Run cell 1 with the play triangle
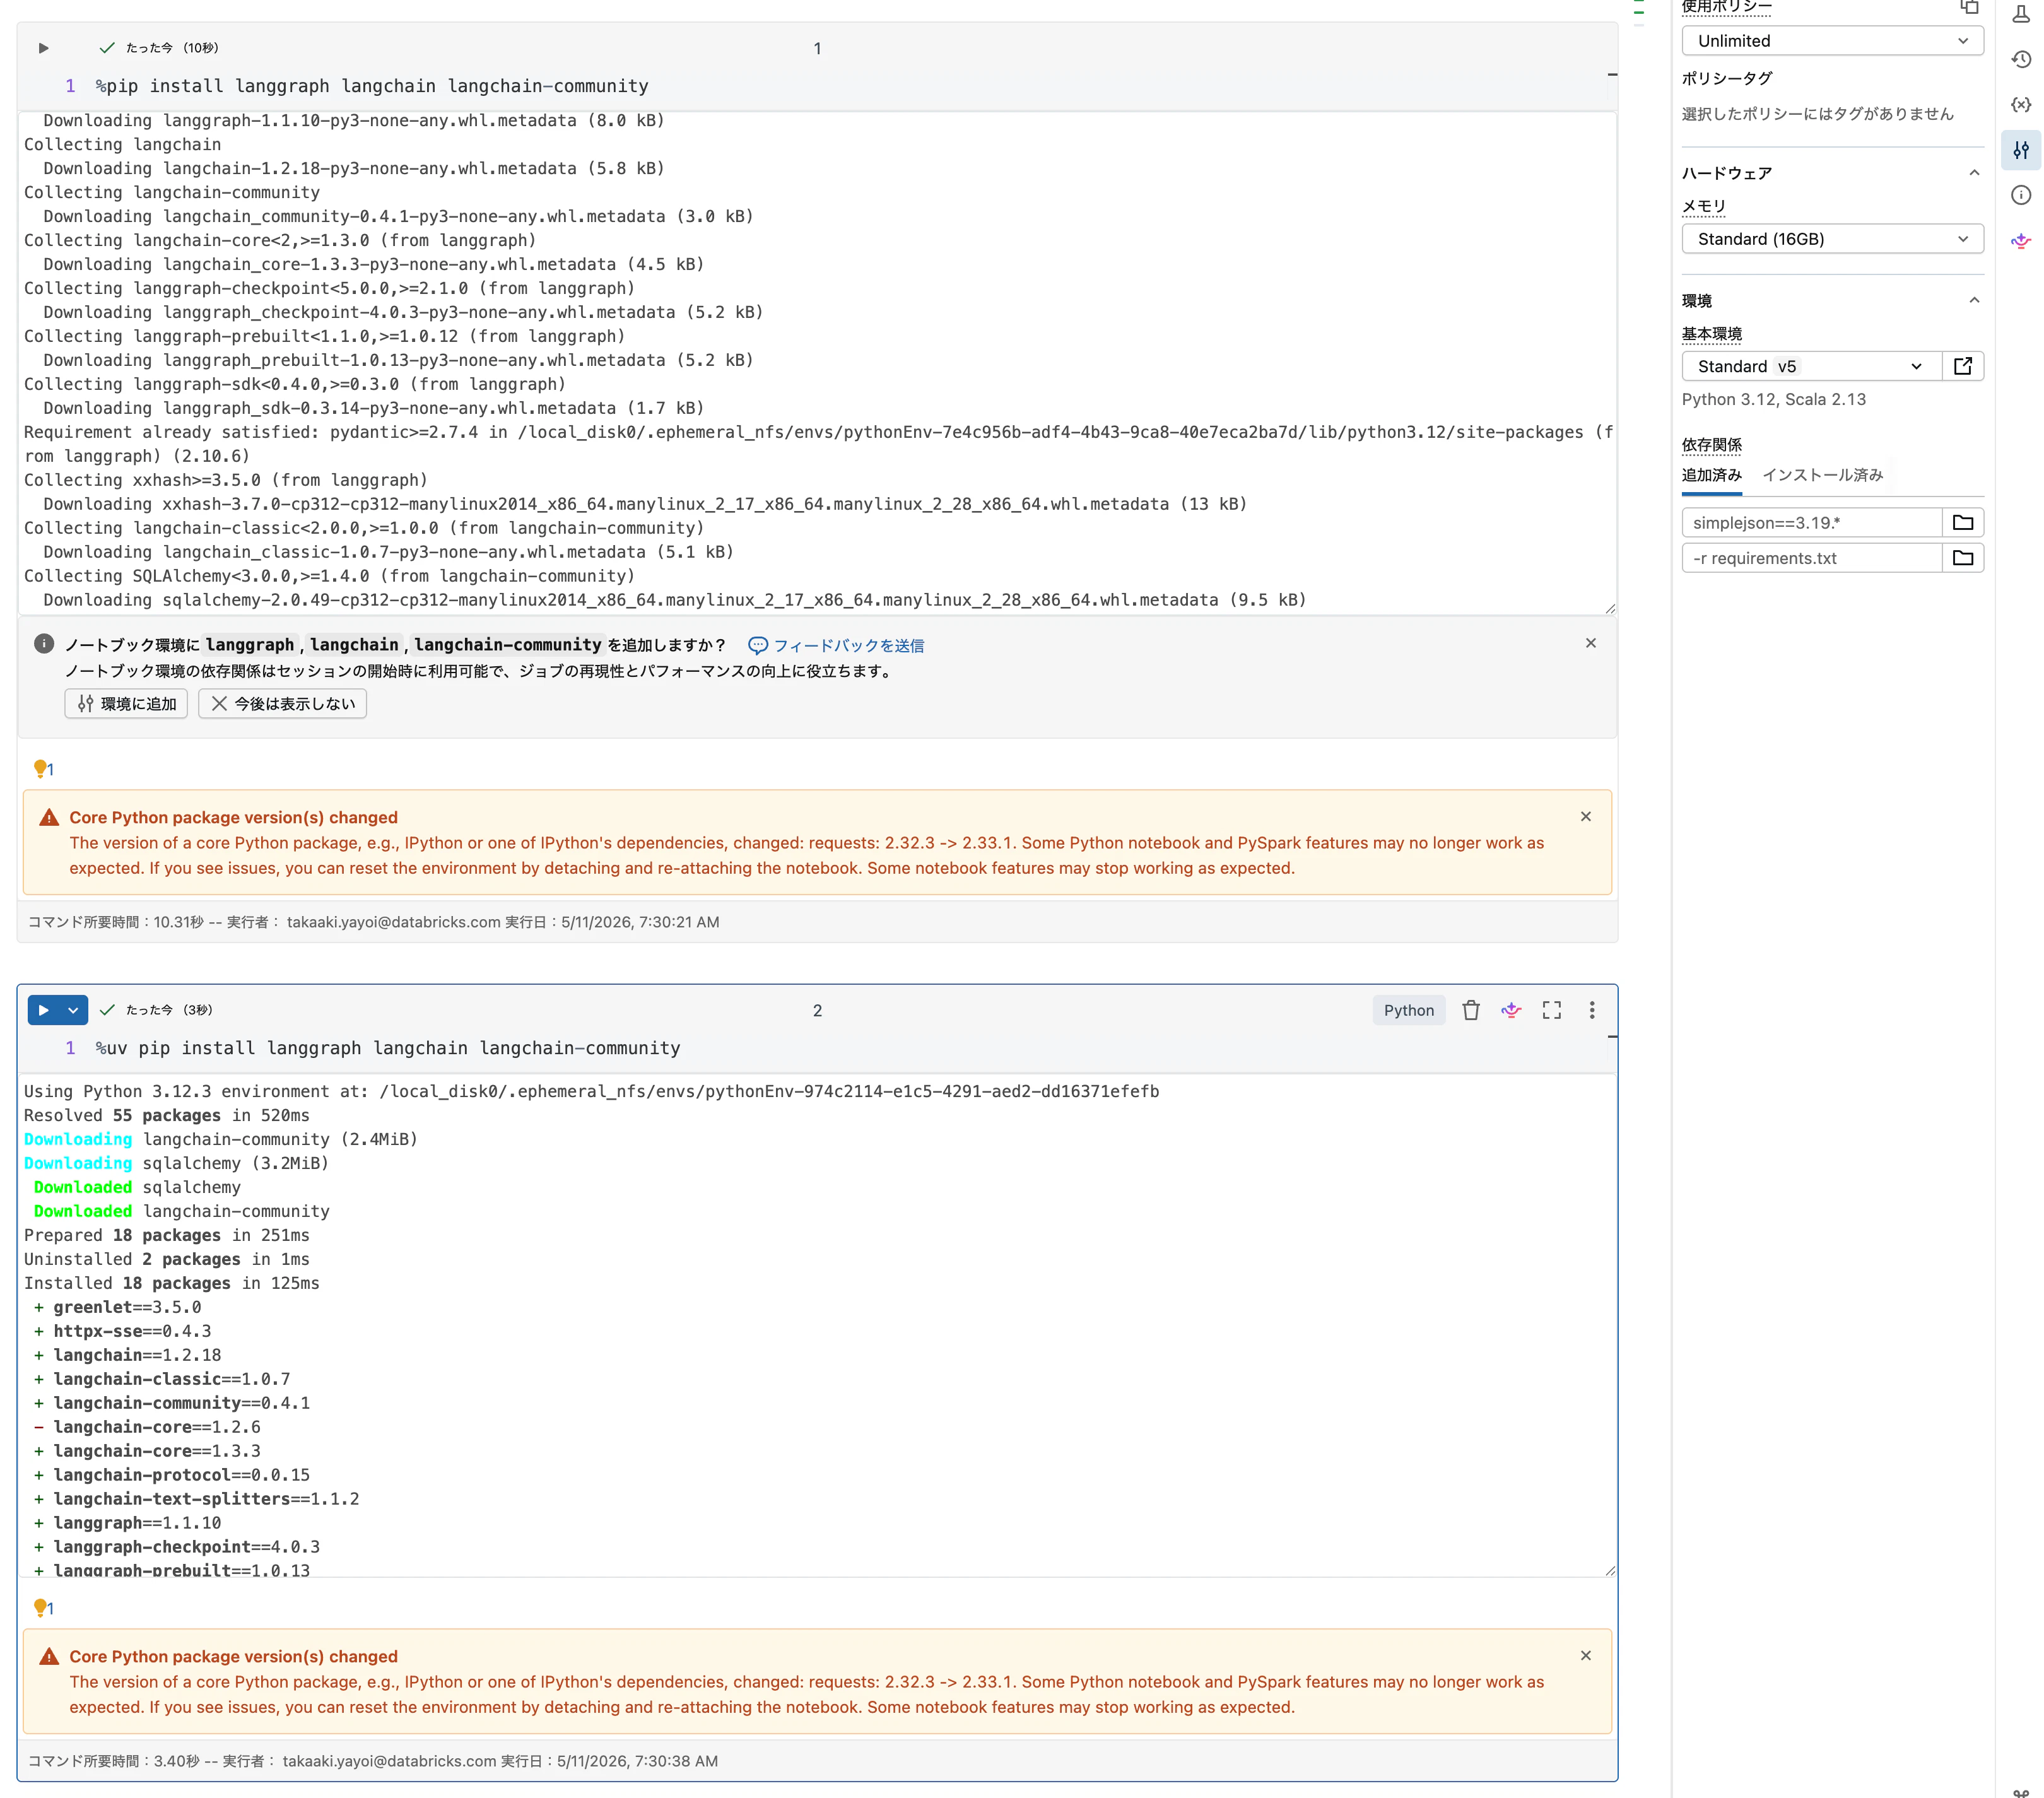 coord(43,48)
